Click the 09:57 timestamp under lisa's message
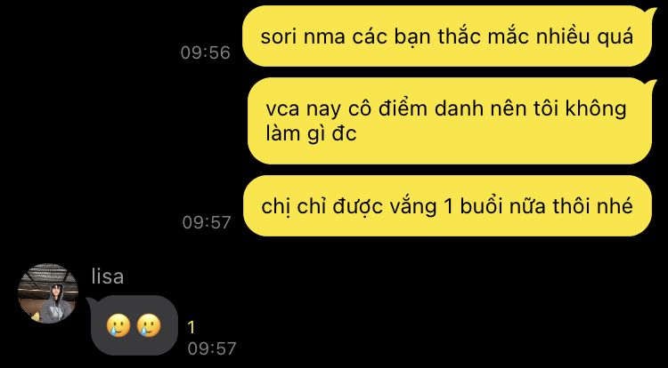The width and height of the screenshot is (668, 368). coord(212,348)
